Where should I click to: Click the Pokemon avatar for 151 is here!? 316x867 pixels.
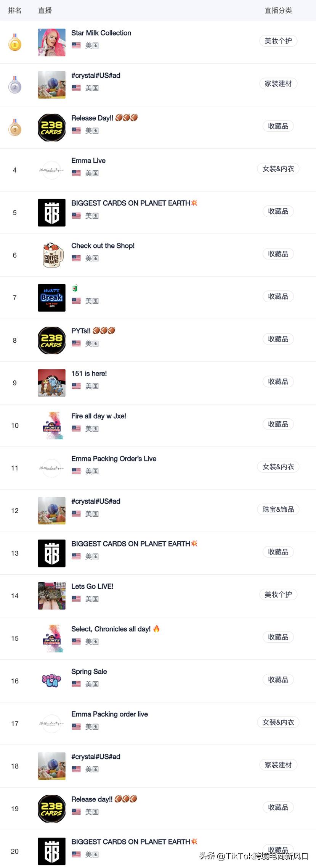[x=51, y=383]
